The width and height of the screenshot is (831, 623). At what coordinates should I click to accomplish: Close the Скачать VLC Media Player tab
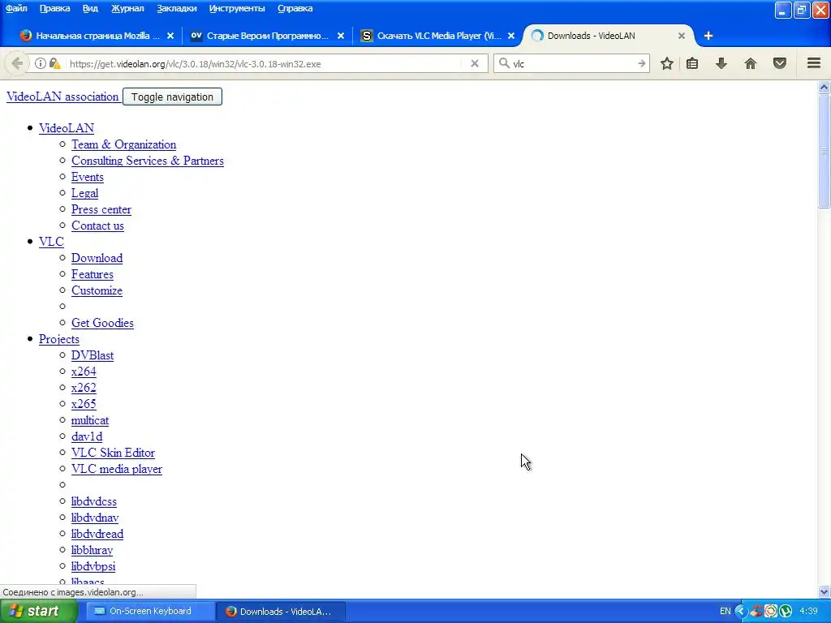pos(511,36)
